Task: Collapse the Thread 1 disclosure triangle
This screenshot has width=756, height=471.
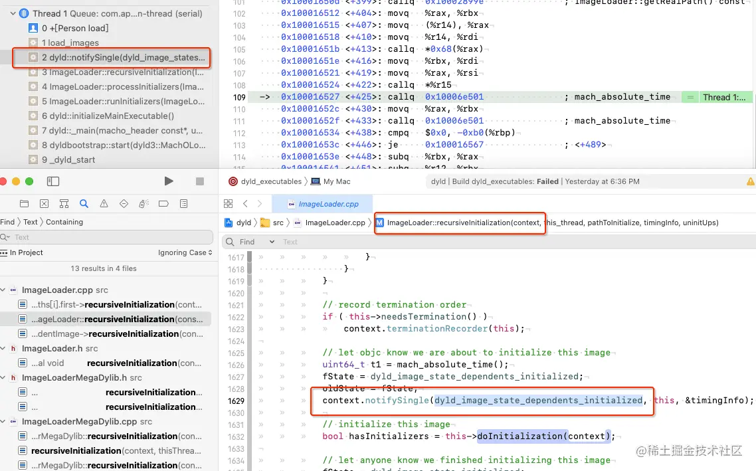Action: tap(13, 13)
